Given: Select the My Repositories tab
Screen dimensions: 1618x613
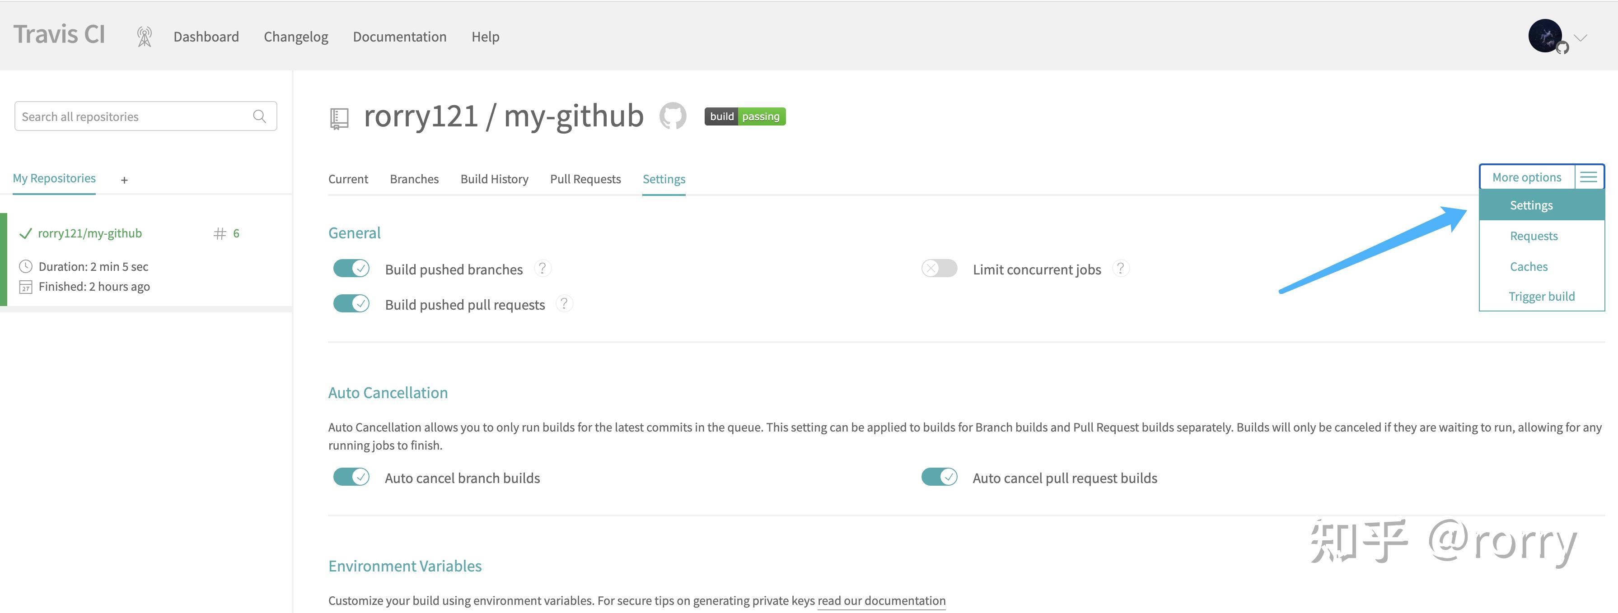Looking at the screenshot, I should (54, 178).
